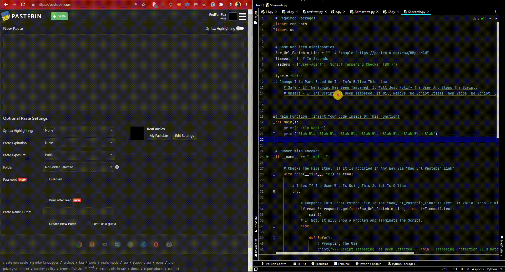Screen dimensions: 505x272
Task: Click the add folder plus icon
Action: coord(117,167)
